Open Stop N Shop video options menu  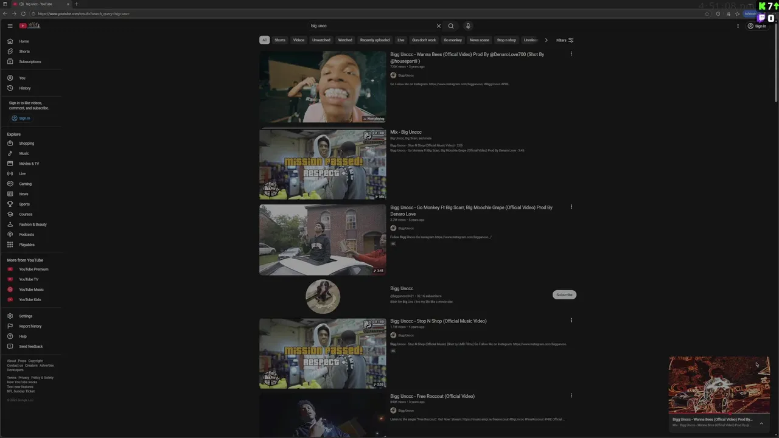point(571,321)
